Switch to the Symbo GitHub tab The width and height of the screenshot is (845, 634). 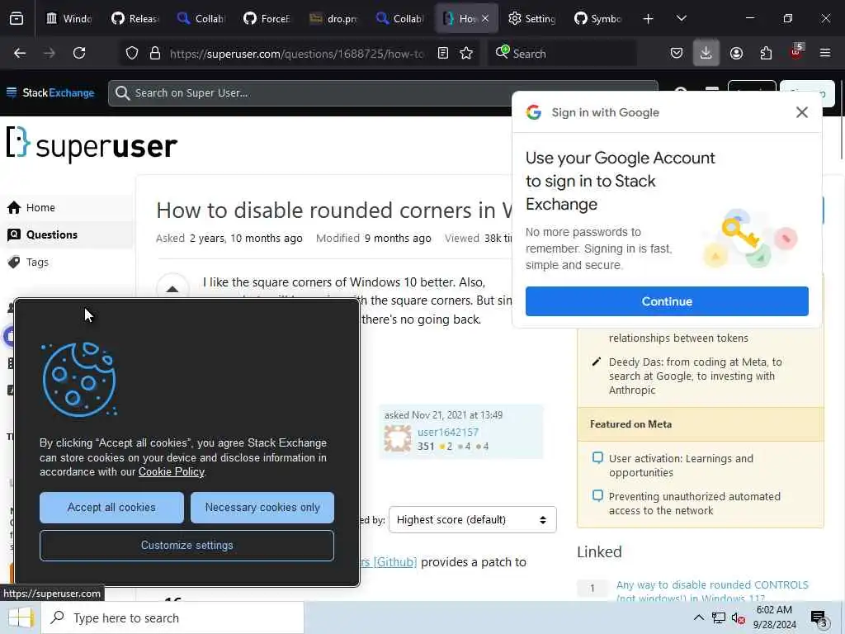pyautogui.click(x=597, y=19)
